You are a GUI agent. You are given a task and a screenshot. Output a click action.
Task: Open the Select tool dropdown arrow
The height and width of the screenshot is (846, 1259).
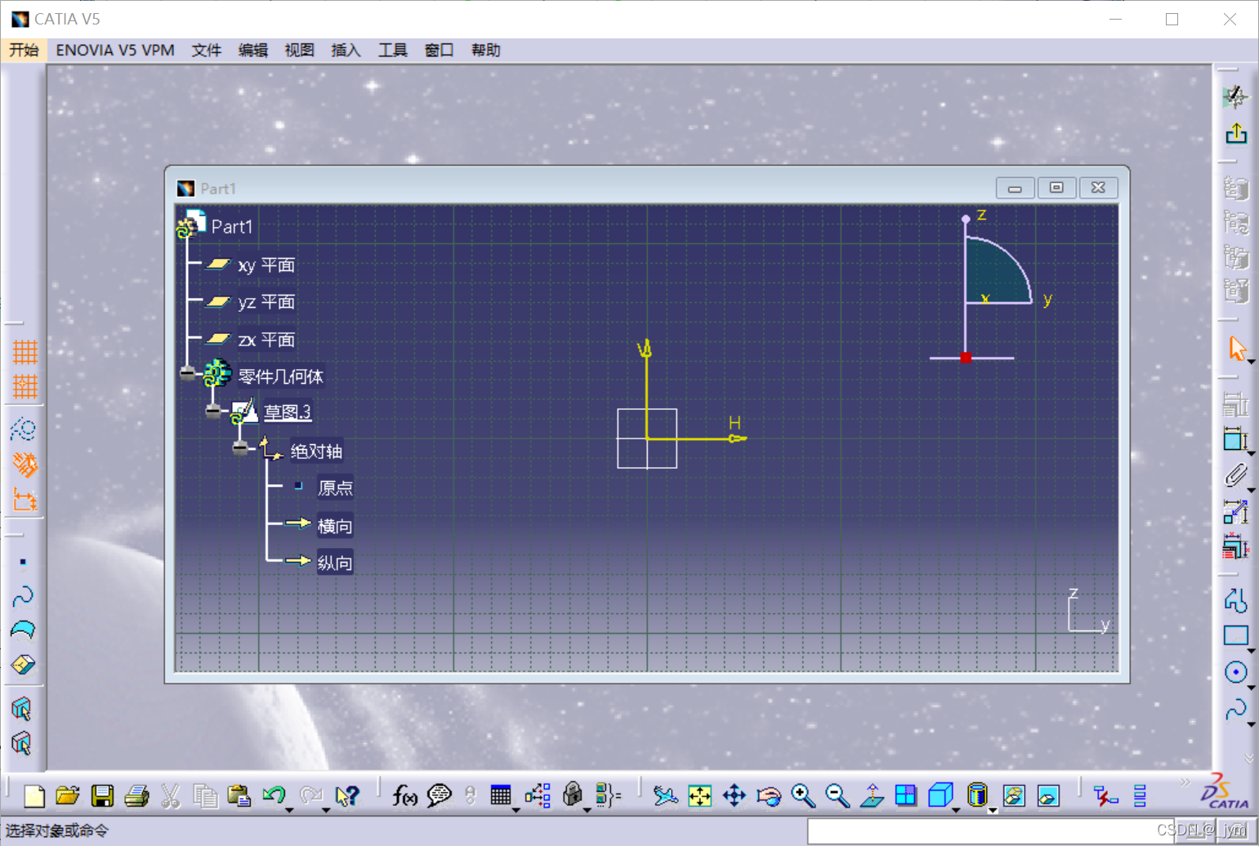1251,361
